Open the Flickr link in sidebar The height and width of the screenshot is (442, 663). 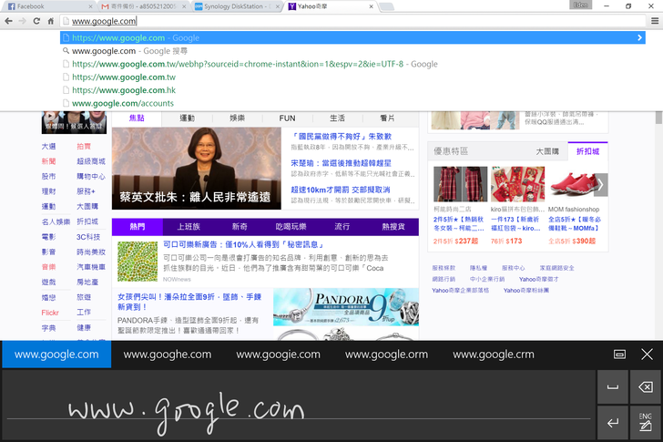tap(49, 312)
